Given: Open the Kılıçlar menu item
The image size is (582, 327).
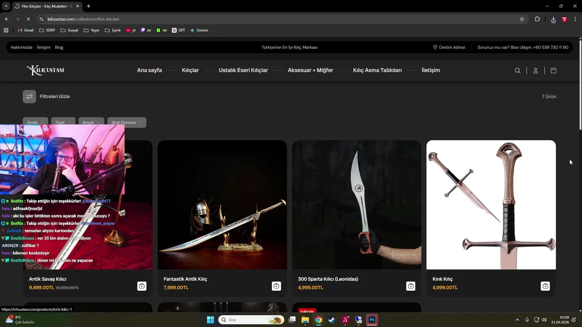Looking at the screenshot, I should [x=190, y=70].
